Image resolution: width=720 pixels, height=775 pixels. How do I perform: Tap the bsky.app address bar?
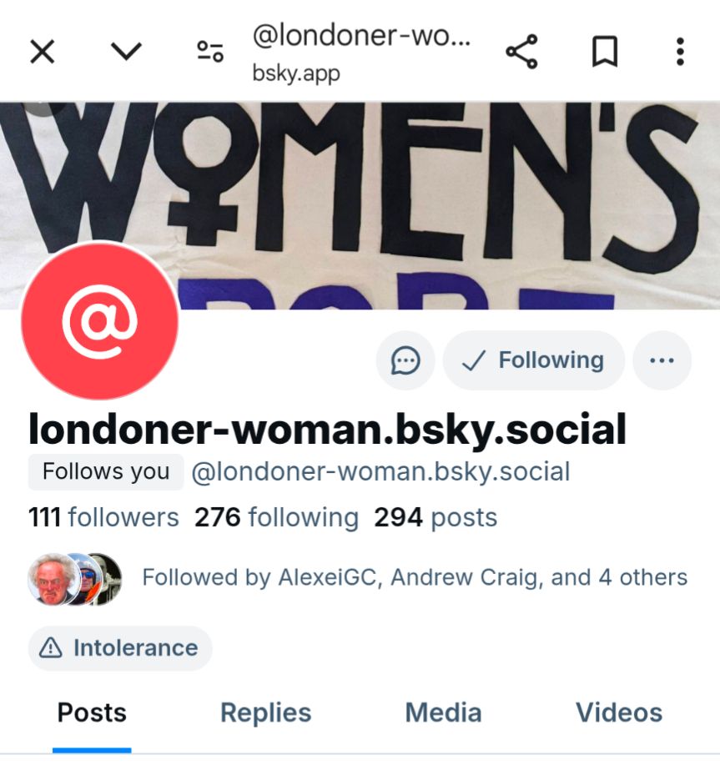pos(360,52)
